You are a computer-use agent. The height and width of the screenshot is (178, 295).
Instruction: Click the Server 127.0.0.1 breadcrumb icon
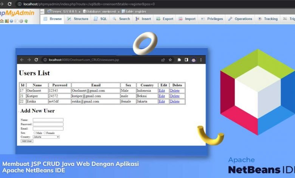coord(49,11)
